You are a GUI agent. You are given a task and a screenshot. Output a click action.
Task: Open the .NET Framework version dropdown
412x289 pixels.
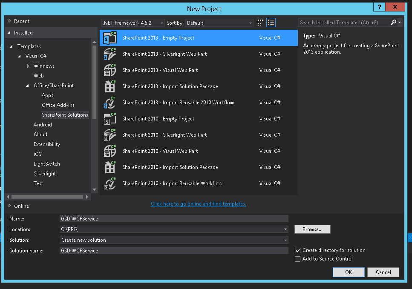[x=133, y=23]
